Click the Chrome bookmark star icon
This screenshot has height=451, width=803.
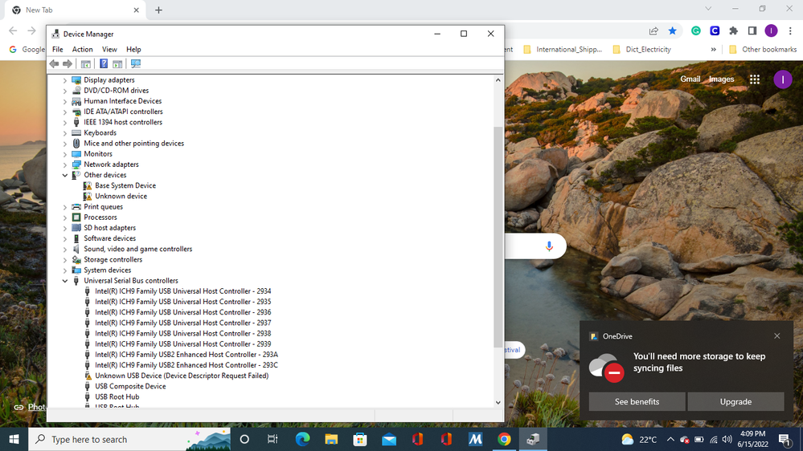pyautogui.click(x=673, y=31)
